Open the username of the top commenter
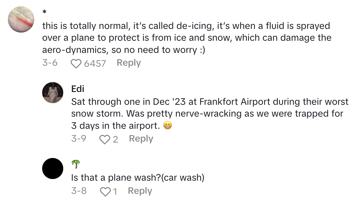 coord(44,11)
